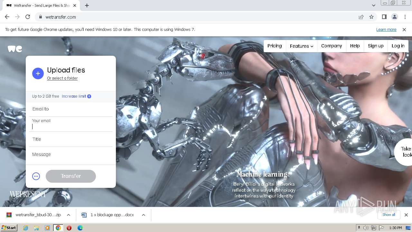The image size is (412, 232).
Task: Open Chrome profile avatar icon
Action: pyautogui.click(x=394, y=17)
